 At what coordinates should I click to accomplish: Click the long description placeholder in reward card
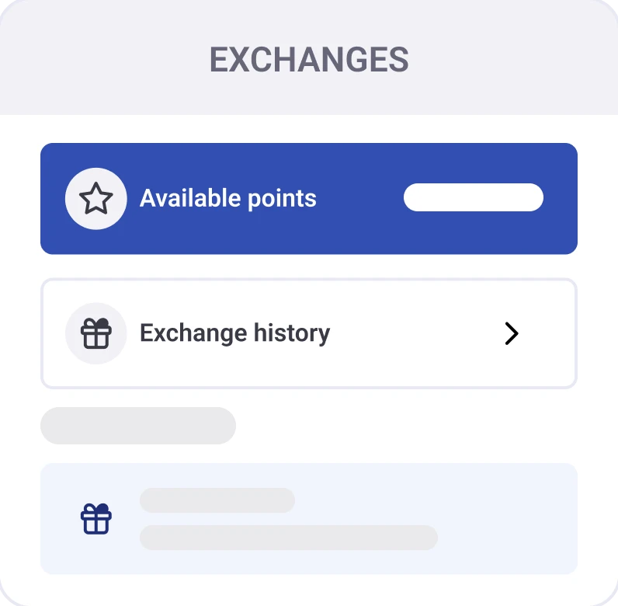(289, 538)
